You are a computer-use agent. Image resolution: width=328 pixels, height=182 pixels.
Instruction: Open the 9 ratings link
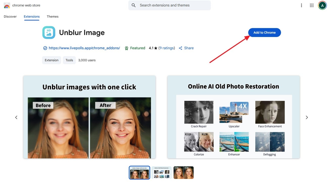pyautogui.click(x=167, y=48)
